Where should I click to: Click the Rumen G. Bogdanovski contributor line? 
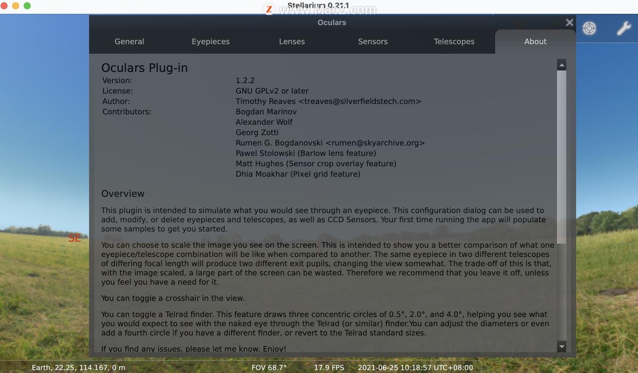coord(330,143)
